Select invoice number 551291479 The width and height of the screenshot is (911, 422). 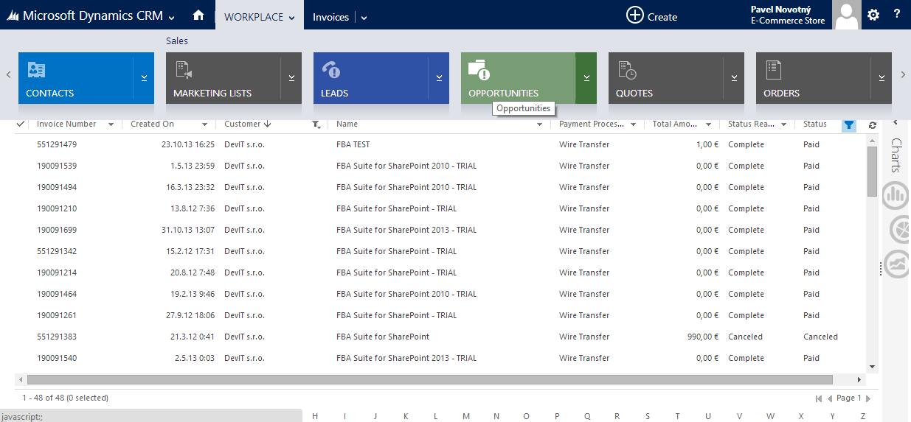[x=57, y=144]
